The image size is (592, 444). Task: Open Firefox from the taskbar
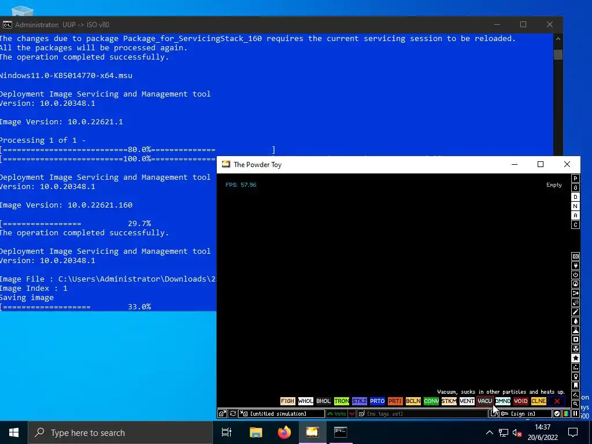tap(284, 432)
